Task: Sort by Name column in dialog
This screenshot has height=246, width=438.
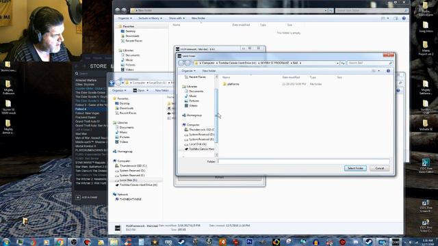Action: pos(227,77)
